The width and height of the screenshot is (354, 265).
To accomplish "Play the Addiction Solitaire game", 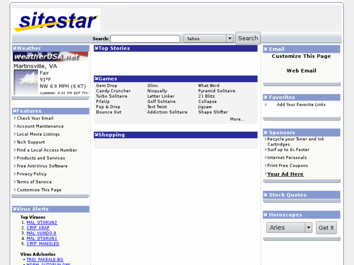I will [168, 112].
